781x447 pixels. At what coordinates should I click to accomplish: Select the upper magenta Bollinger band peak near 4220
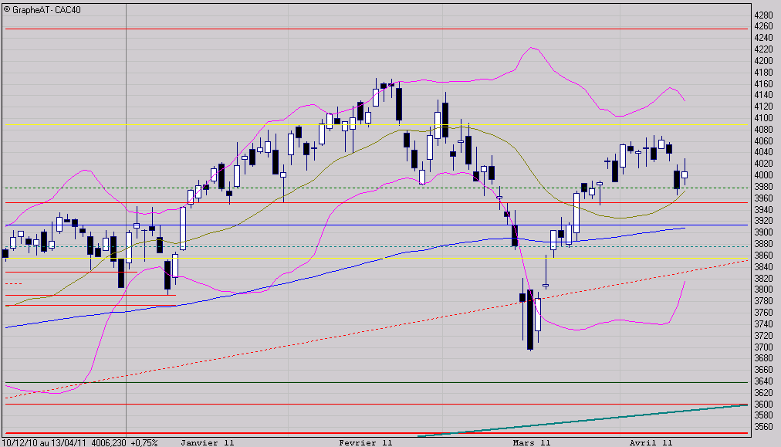pyautogui.click(x=532, y=48)
